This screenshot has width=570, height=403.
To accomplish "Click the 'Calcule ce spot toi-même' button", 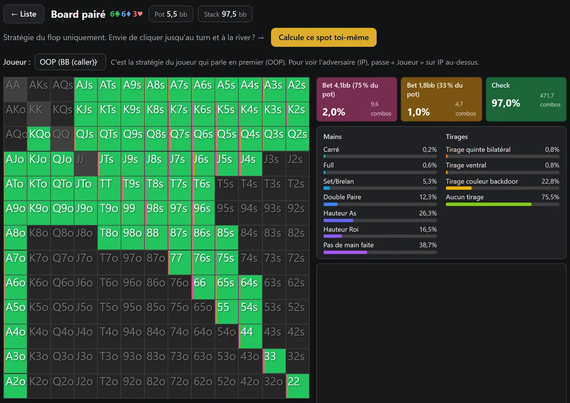I will click(324, 37).
